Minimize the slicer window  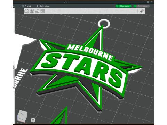pyautogui.click(x=144, y=2)
